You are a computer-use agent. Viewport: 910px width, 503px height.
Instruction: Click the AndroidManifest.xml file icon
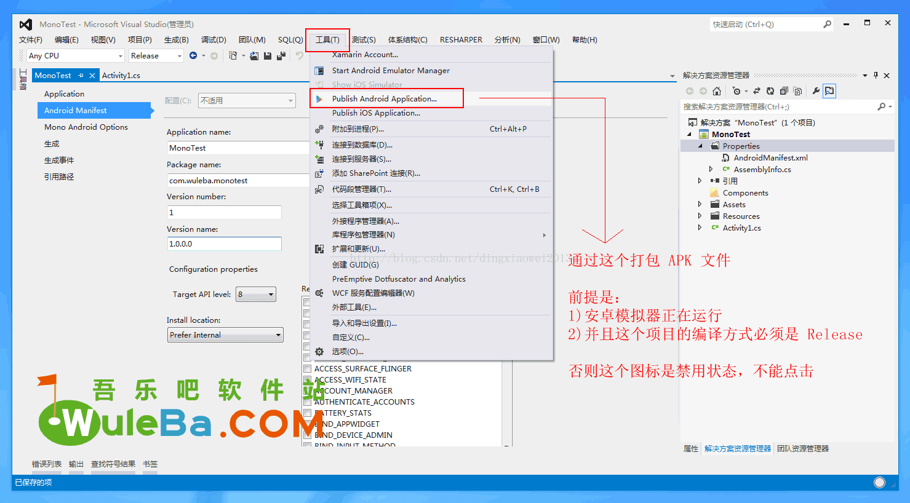[x=726, y=157]
